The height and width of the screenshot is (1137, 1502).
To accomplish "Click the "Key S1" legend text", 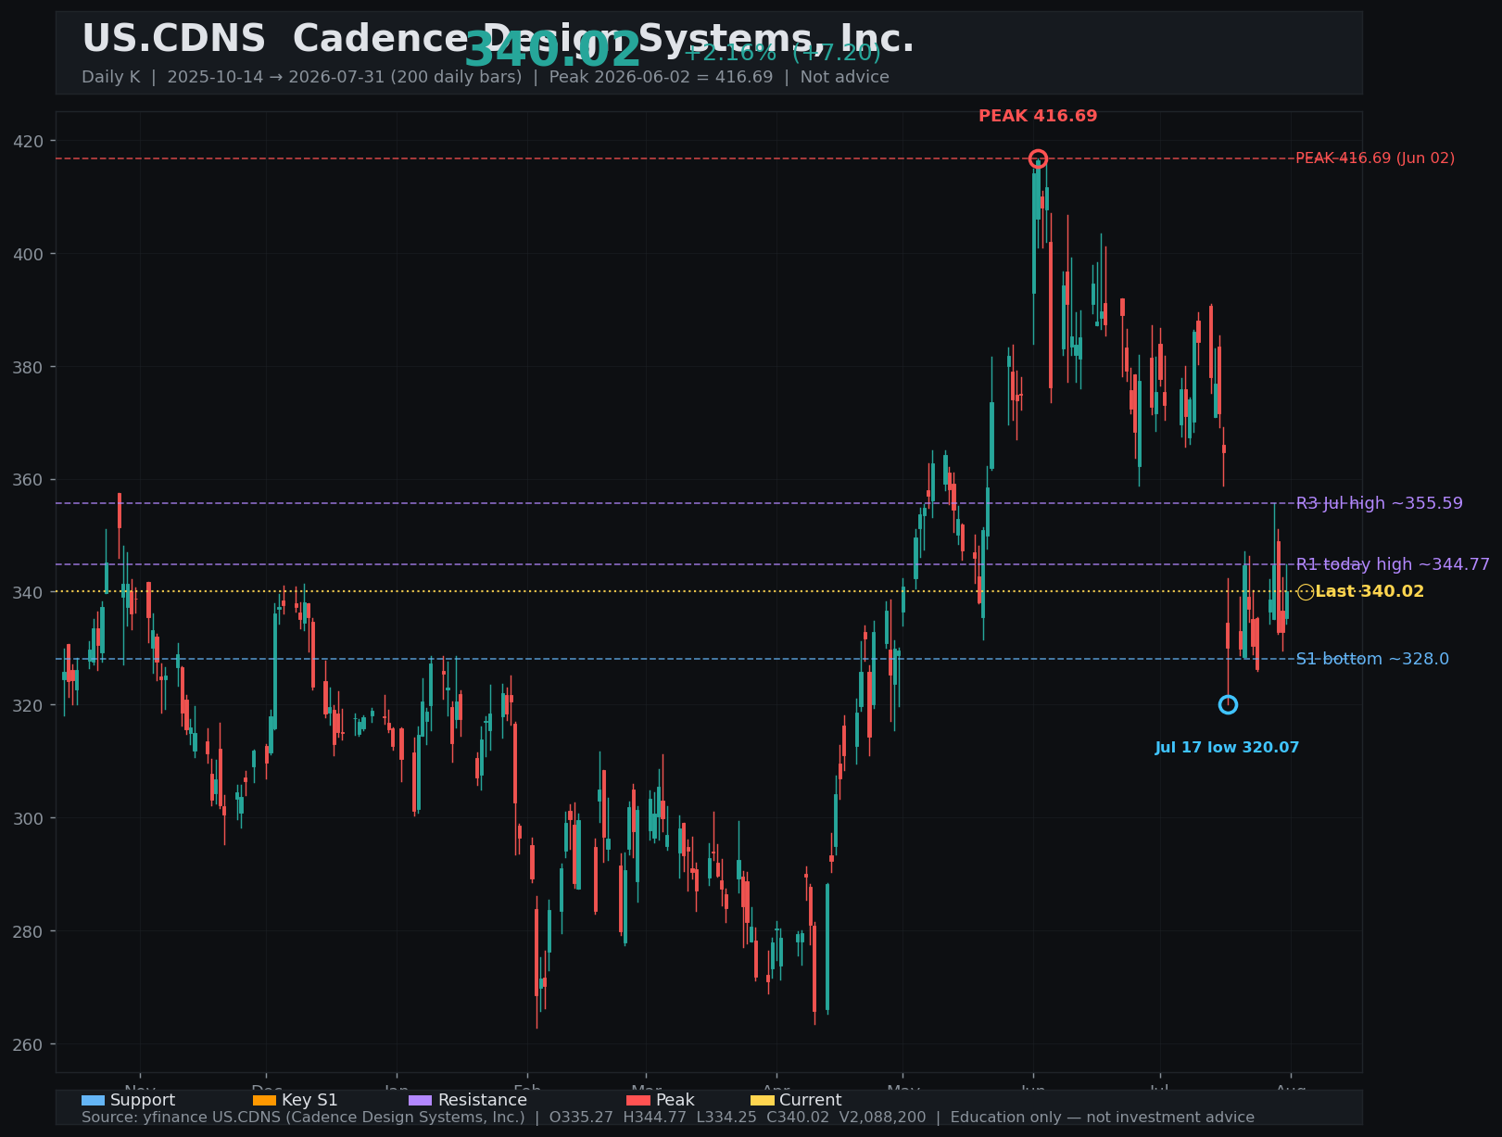I will click(309, 1100).
